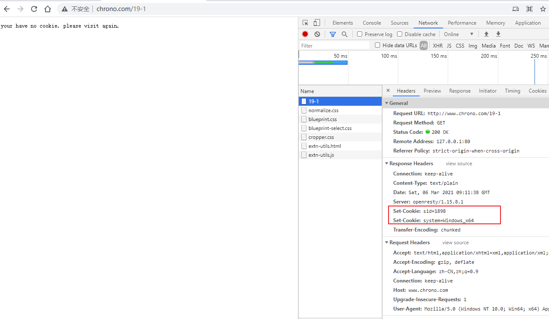
Task: Check the Disable cache option
Action: [x=400, y=34]
